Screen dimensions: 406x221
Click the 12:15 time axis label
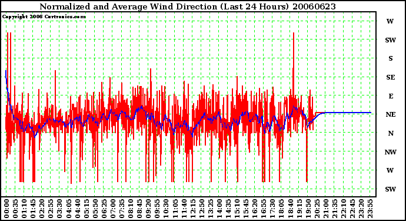[x=192, y=209]
